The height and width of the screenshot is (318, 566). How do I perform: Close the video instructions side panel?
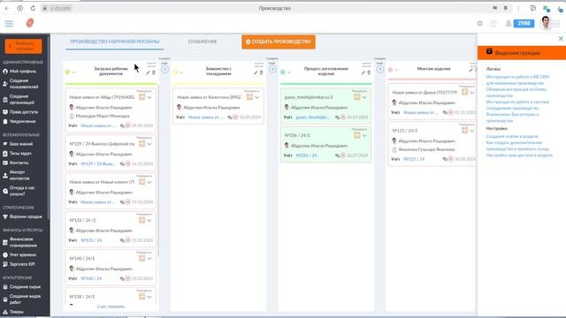point(561,39)
